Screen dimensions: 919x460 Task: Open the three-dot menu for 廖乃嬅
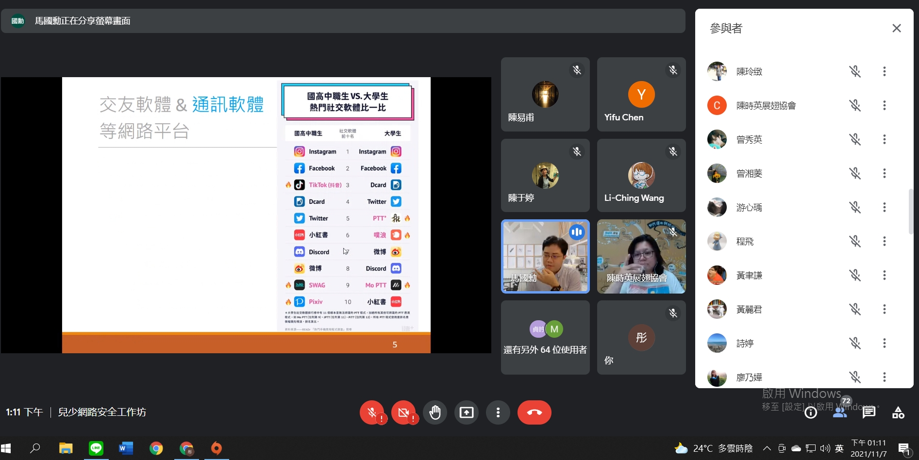(885, 377)
